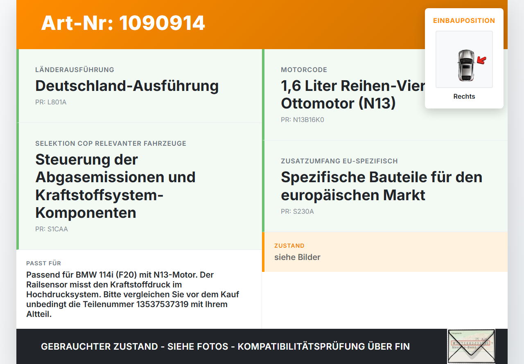
Task: Select the Motorcode label
Action: click(304, 70)
